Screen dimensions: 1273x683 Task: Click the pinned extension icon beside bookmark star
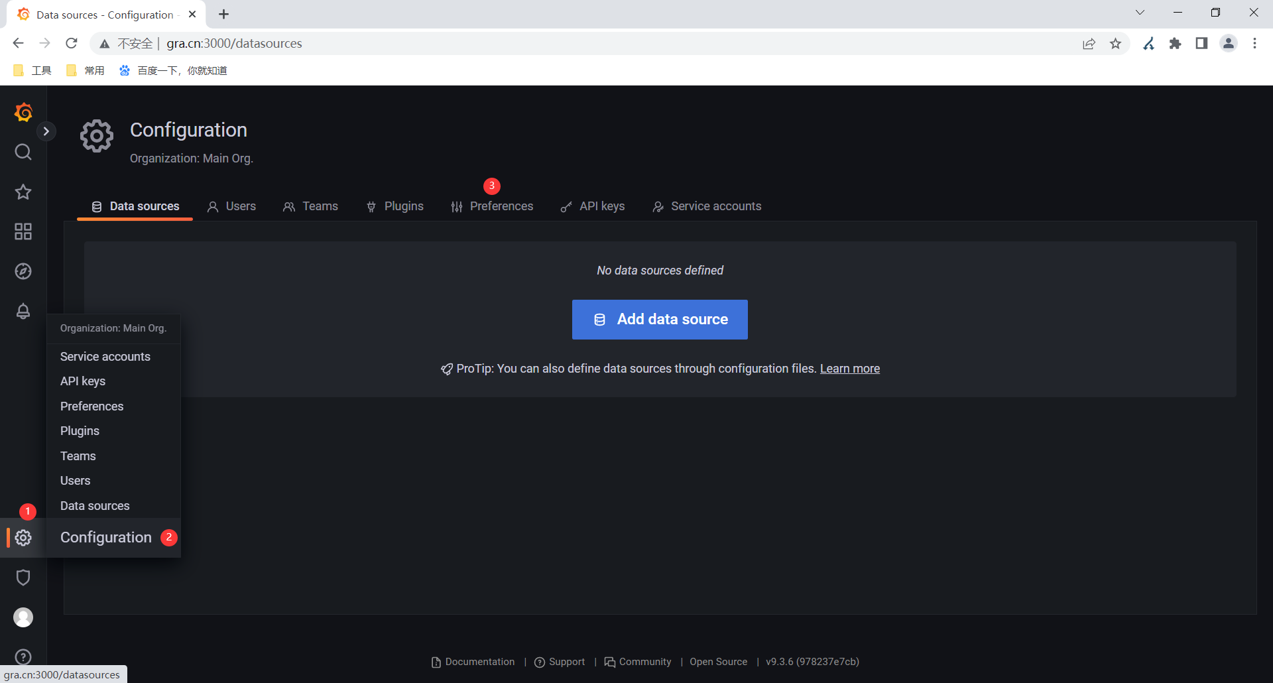point(1148,44)
